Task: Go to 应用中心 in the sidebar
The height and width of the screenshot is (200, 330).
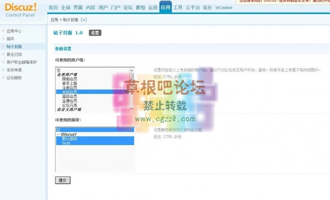Action: pos(14,31)
